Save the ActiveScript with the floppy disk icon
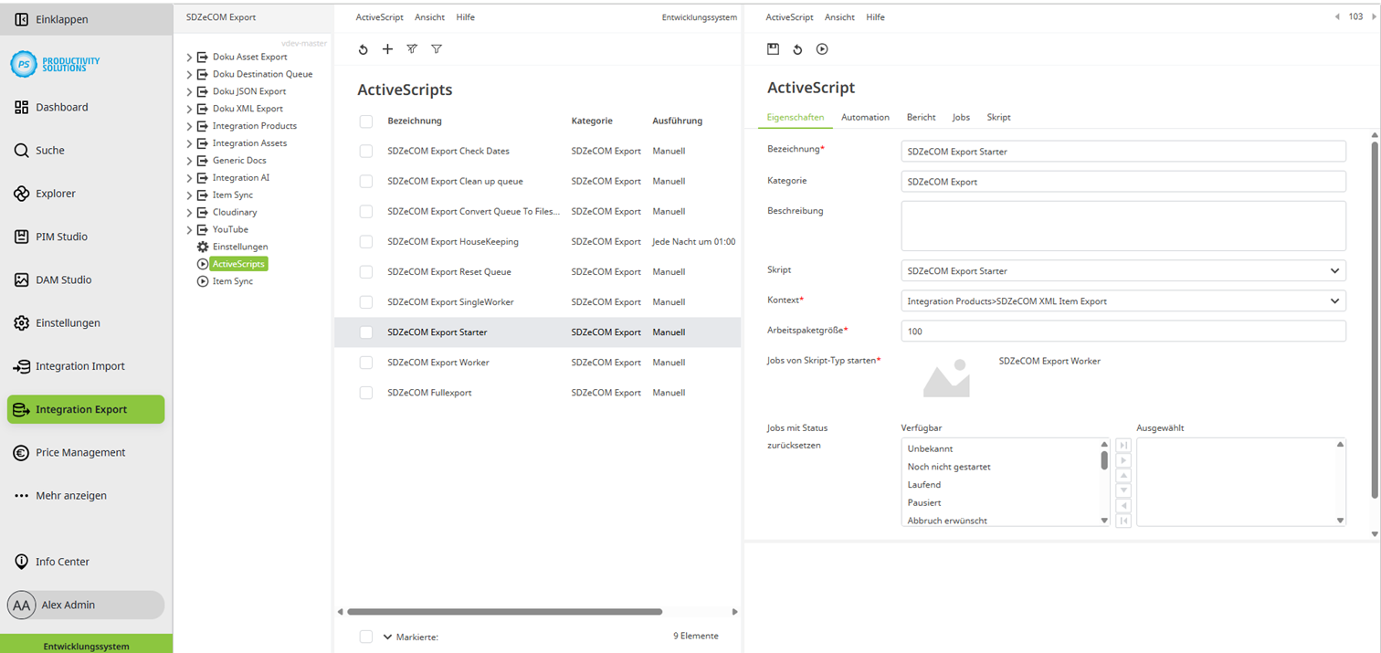Screen dimensions: 1381x653 [772, 49]
